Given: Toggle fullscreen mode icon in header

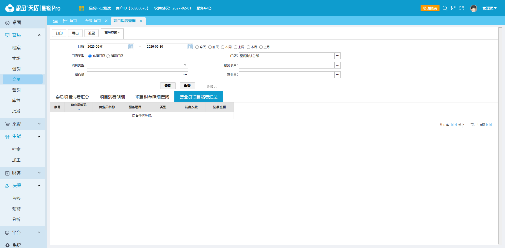Looking at the screenshot, I should click(462, 8).
